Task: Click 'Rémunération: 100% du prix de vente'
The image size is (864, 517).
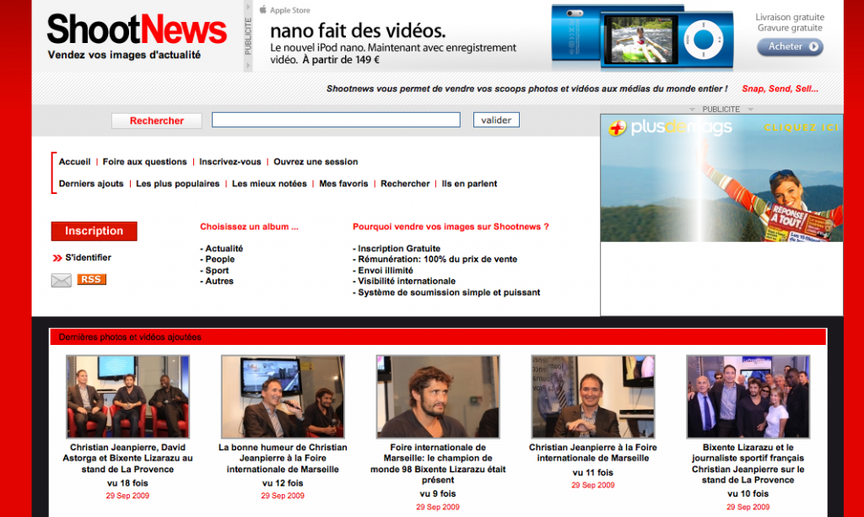Action: tap(438, 259)
